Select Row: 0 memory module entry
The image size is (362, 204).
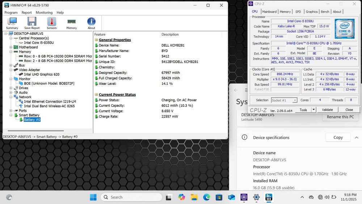tap(58, 57)
